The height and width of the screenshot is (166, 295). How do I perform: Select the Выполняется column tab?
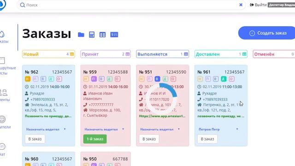point(163,54)
